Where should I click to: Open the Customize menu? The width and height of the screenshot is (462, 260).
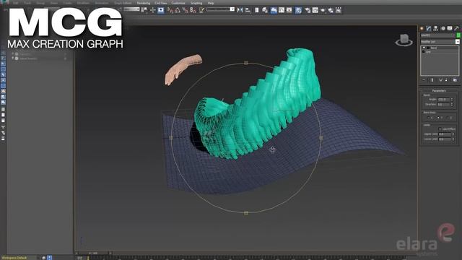pyautogui.click(x=178, y=3)
